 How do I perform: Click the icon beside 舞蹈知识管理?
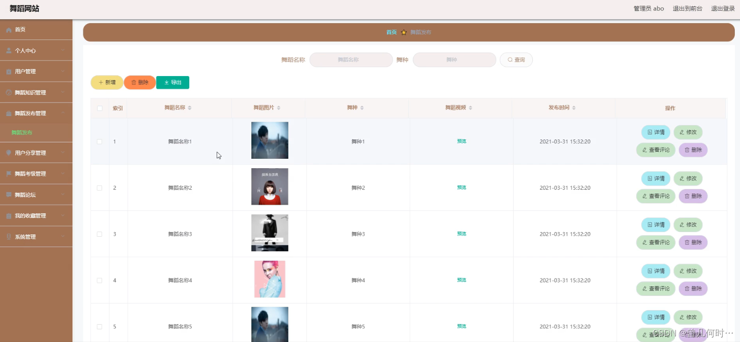click(8, 93)
